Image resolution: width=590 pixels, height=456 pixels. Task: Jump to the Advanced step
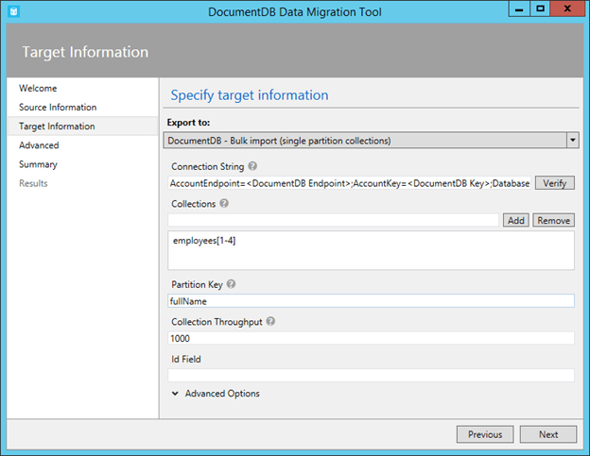[x=39, y=145]
